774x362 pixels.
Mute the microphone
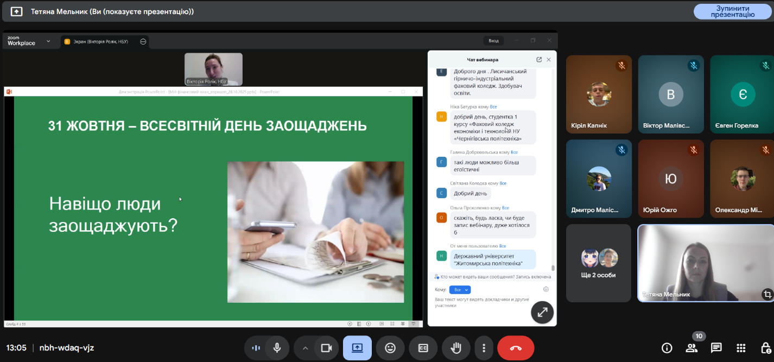277,348
